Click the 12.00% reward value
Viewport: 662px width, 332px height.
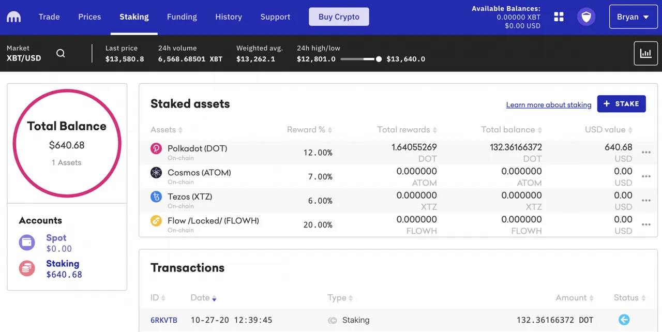318,153
